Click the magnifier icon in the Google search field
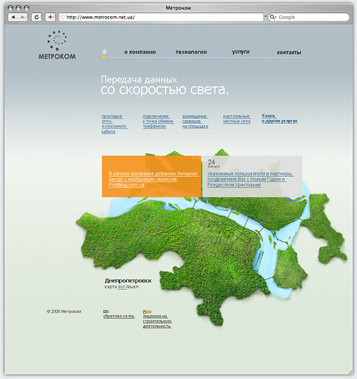The width and height of the screenshot is (357, 379). [x=272, y=17]
